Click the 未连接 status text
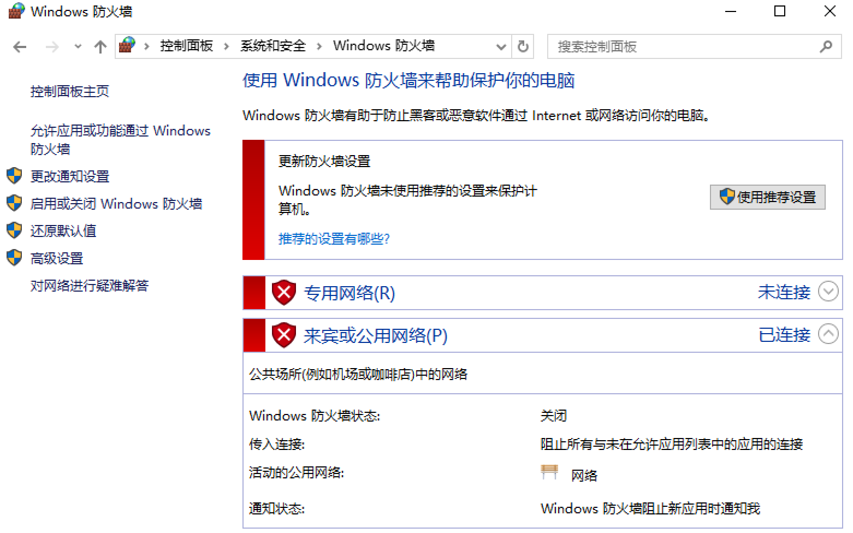Screen dimensions: 853x533 point(784,292)
